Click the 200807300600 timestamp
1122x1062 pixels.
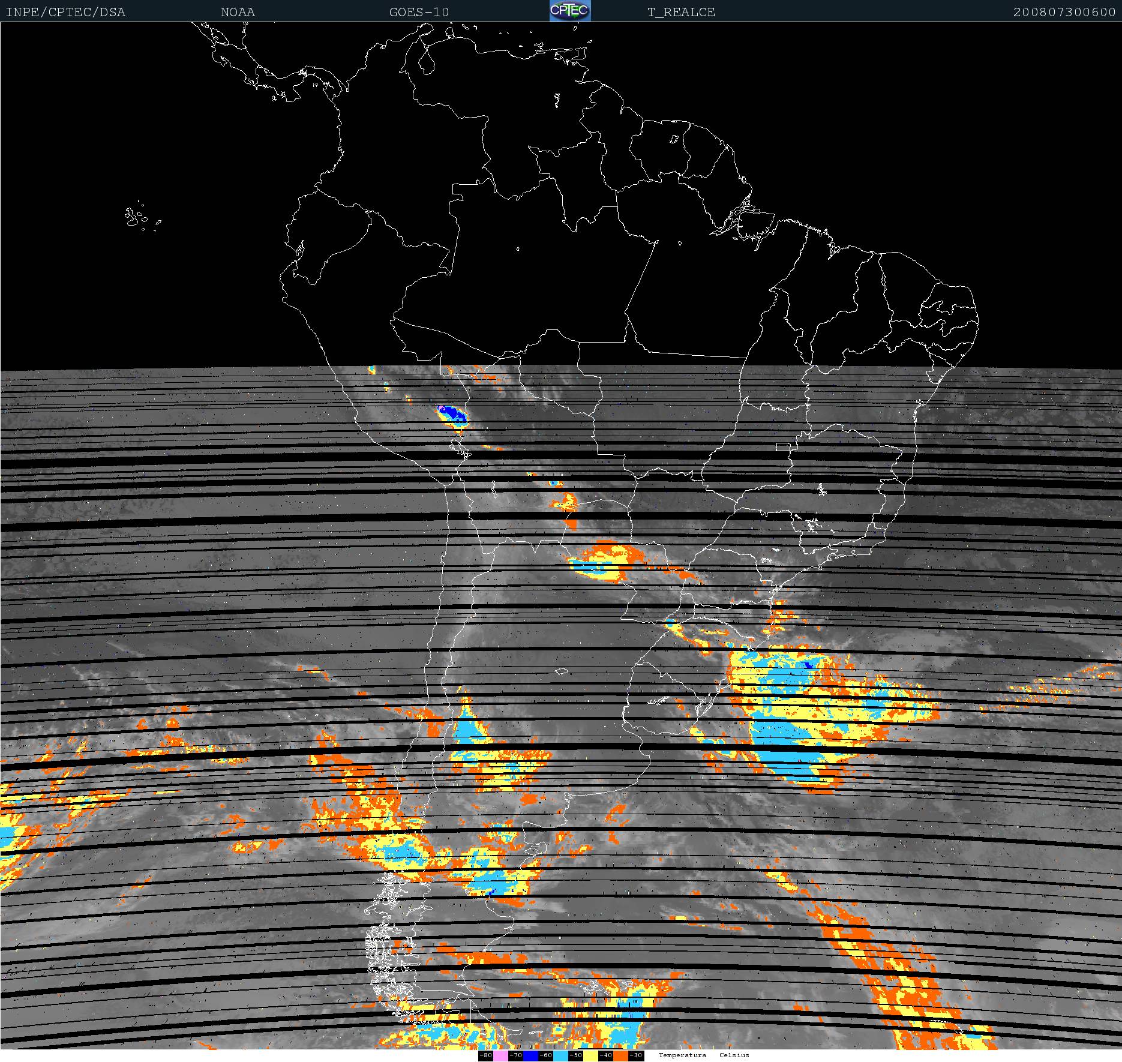pos(1064,12)
